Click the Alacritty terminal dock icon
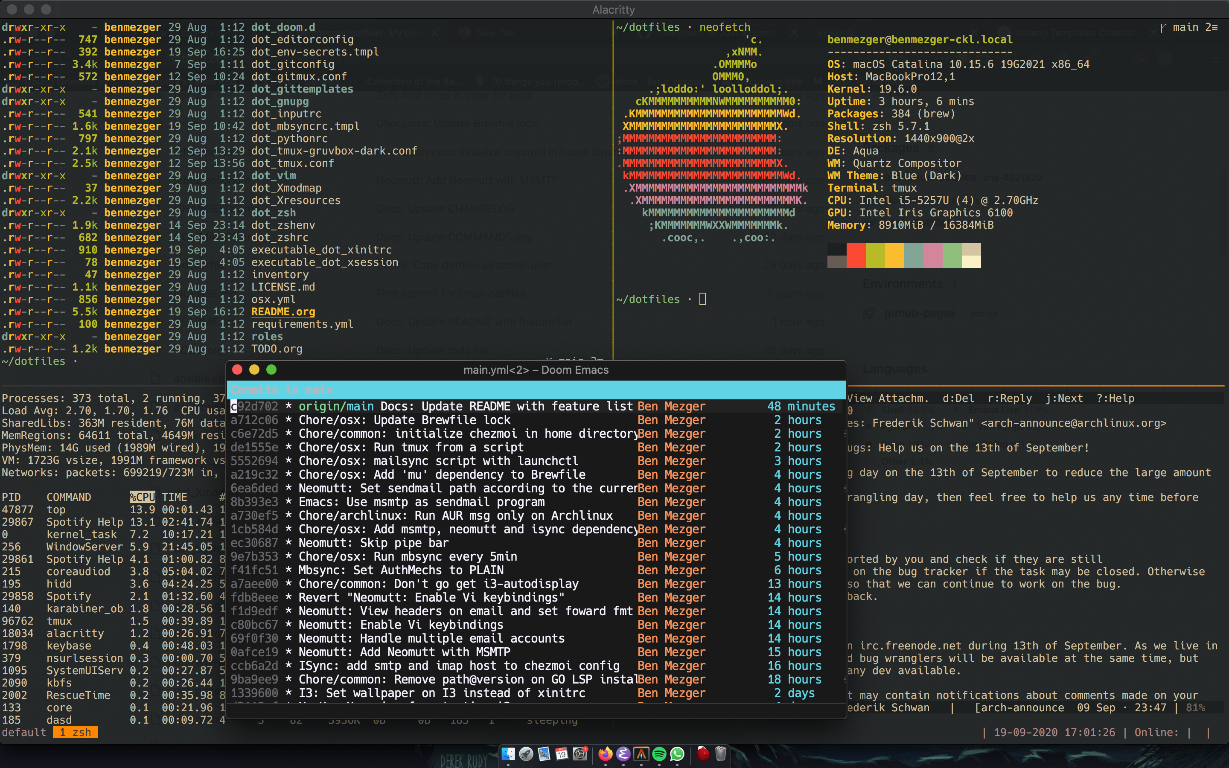The height and width of the screenshot is (768, 1229). click(641, 754)
